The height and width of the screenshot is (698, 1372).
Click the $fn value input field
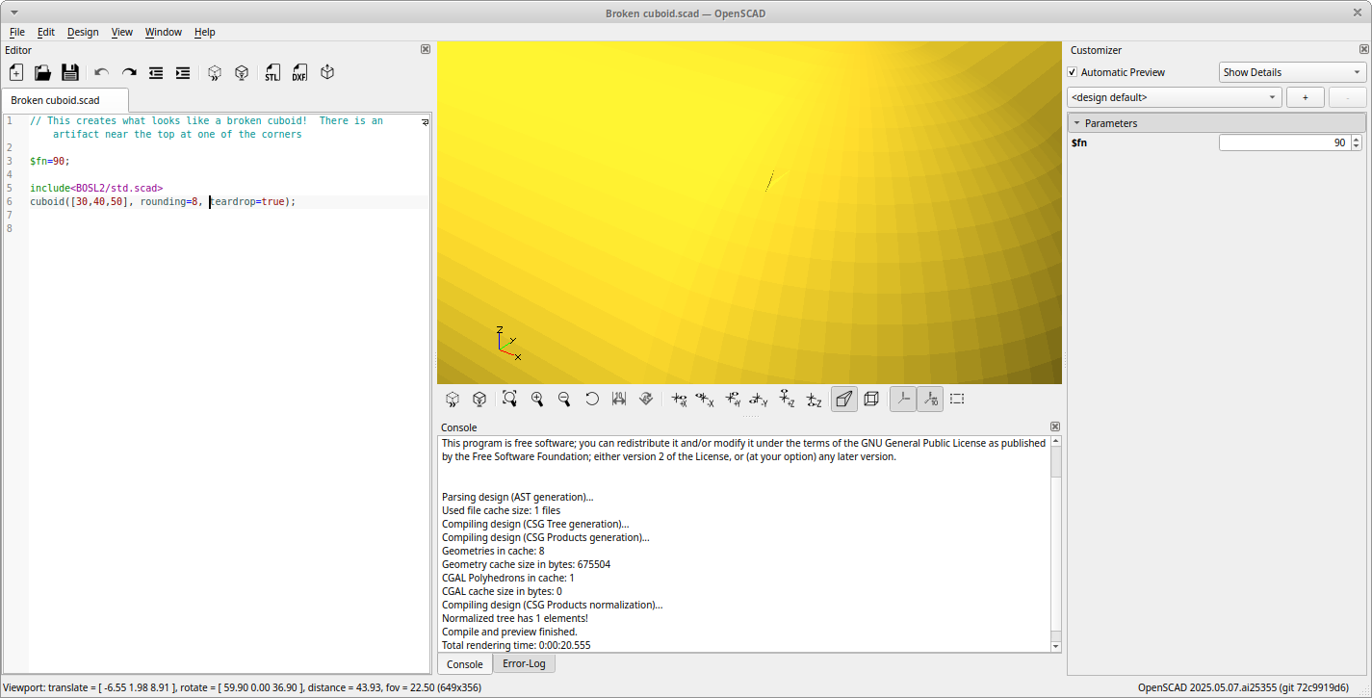click(1284, 142)
